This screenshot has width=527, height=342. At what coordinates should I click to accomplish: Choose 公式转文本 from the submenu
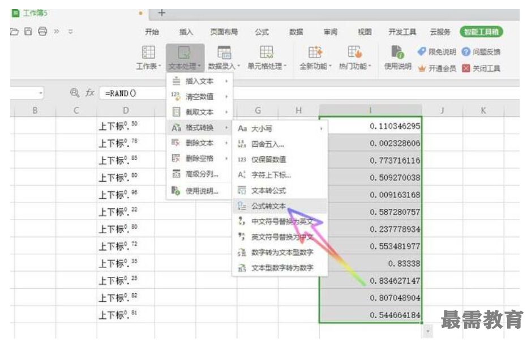pos(280,206)
